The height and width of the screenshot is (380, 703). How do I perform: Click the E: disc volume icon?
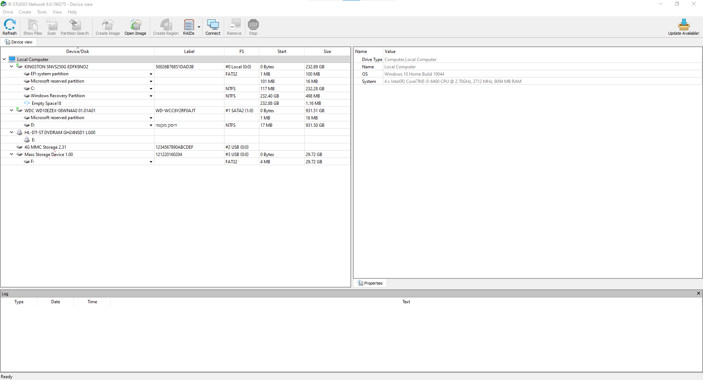[x=27, y=140]
